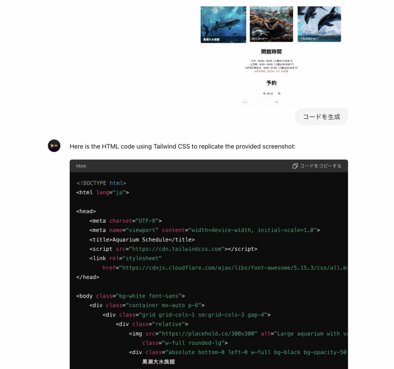Select the カニコーナー crab photo thumbnail
Image resolution: width=394 pixels, height=369 pixels.
[271, 24]
